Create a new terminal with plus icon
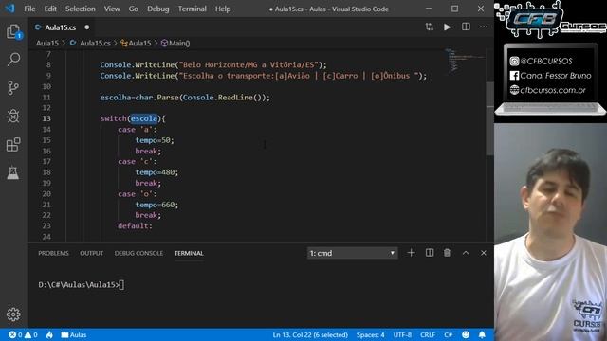607x341 pixels. (411, 253)
